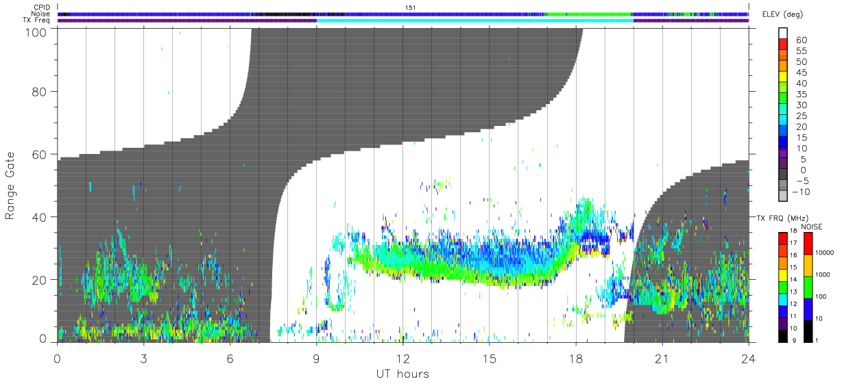Viewport: 842px width, 388px height.
Task: Click the CPID value 151
Action: pos(411,8)
